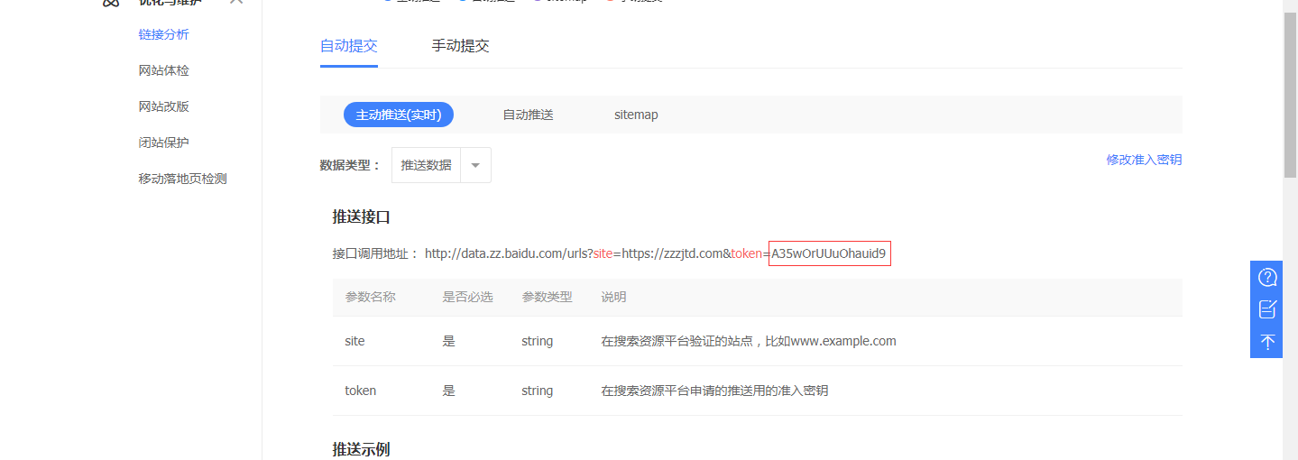This screenshot has width=1298, height=460.
Task: Click the feedback edit note icon
Action: (1267, 309)
